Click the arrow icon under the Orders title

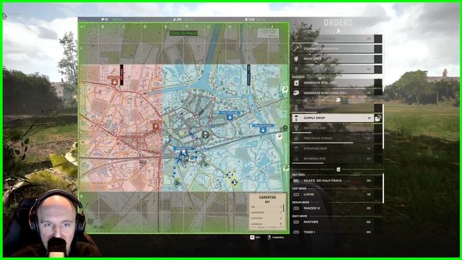pyautogui.click(x=339, y=31)
